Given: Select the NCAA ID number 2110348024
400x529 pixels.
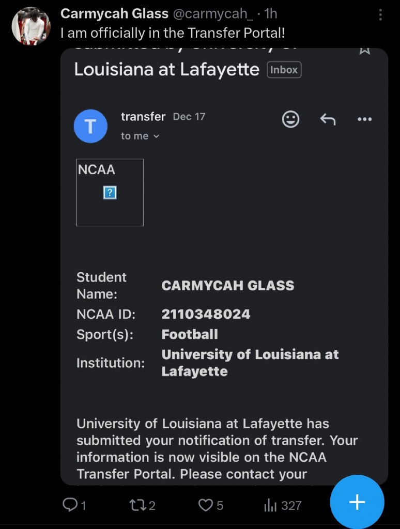Looking at the screenshot, I should point(206,314).
